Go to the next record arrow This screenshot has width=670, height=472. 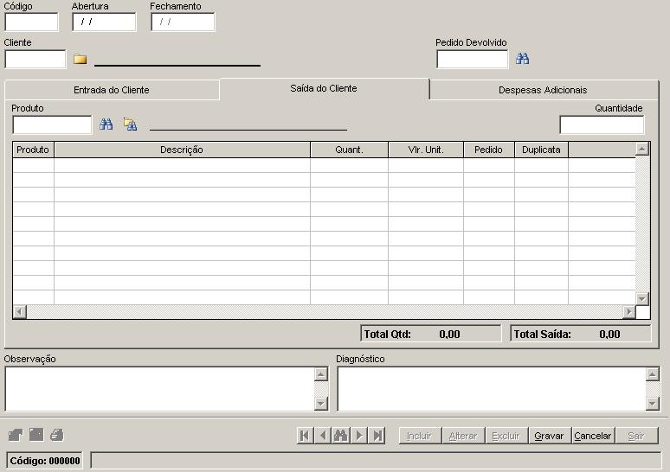(x=359, y=436)
